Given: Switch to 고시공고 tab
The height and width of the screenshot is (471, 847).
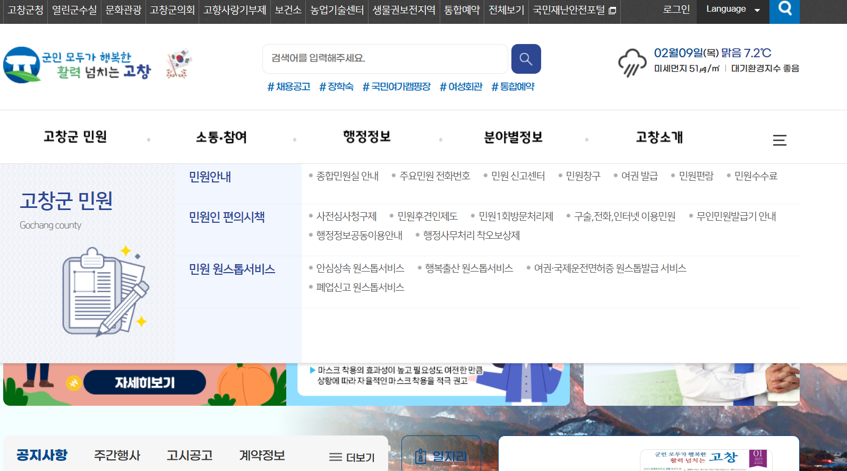Looking at the screenshot, I should [x=190, y=456].
